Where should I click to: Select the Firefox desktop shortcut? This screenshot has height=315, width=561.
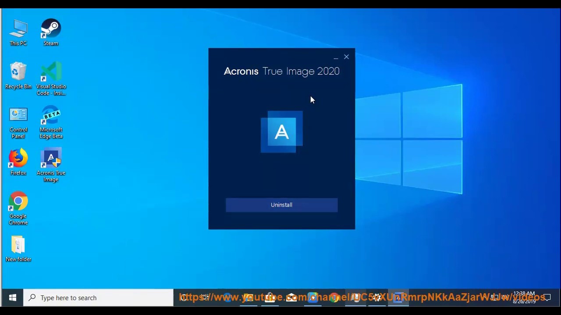tap(18, 163)
